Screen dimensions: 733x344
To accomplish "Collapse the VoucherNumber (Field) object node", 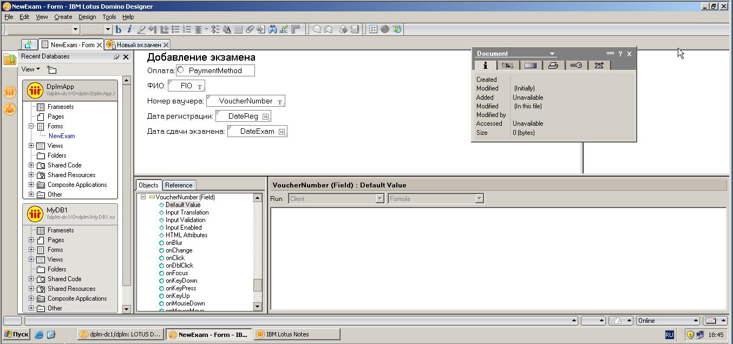I will [x=143, y=197].
